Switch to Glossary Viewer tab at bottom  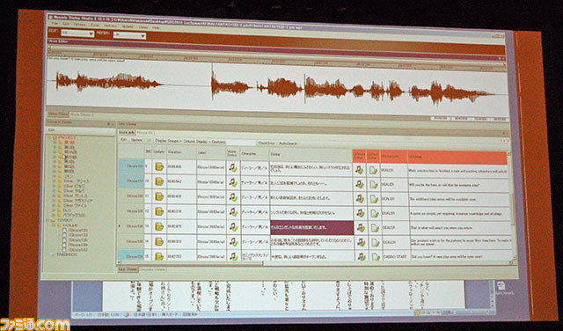(152, 269)
